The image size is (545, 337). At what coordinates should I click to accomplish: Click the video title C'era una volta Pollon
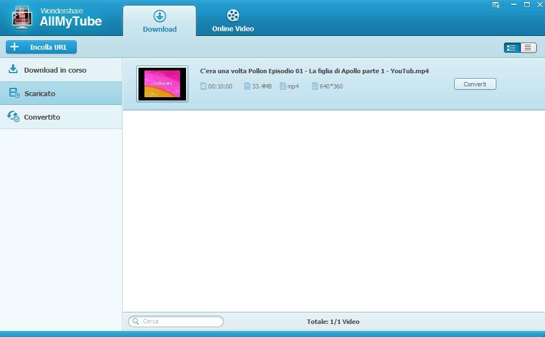[314, 71]
